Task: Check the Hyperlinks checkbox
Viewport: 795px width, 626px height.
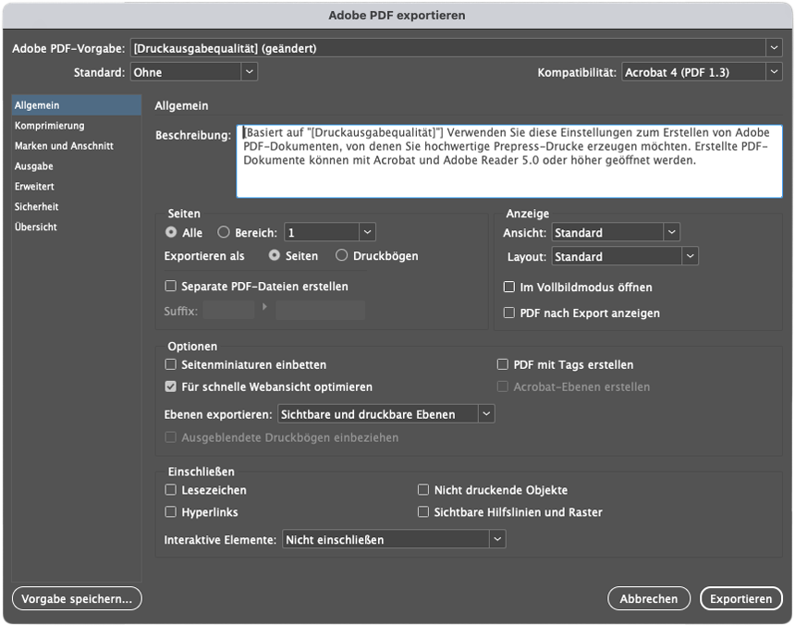Action: 170,512
